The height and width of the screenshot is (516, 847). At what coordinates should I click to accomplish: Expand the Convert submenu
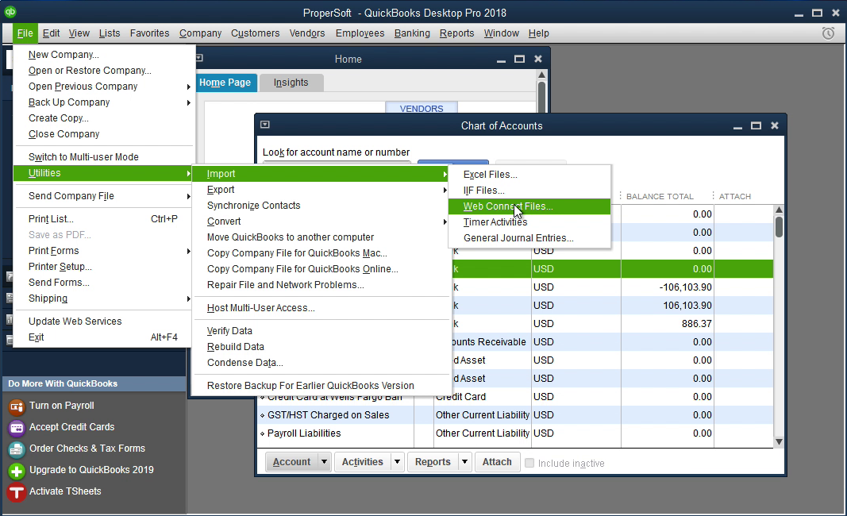[445, 222]
